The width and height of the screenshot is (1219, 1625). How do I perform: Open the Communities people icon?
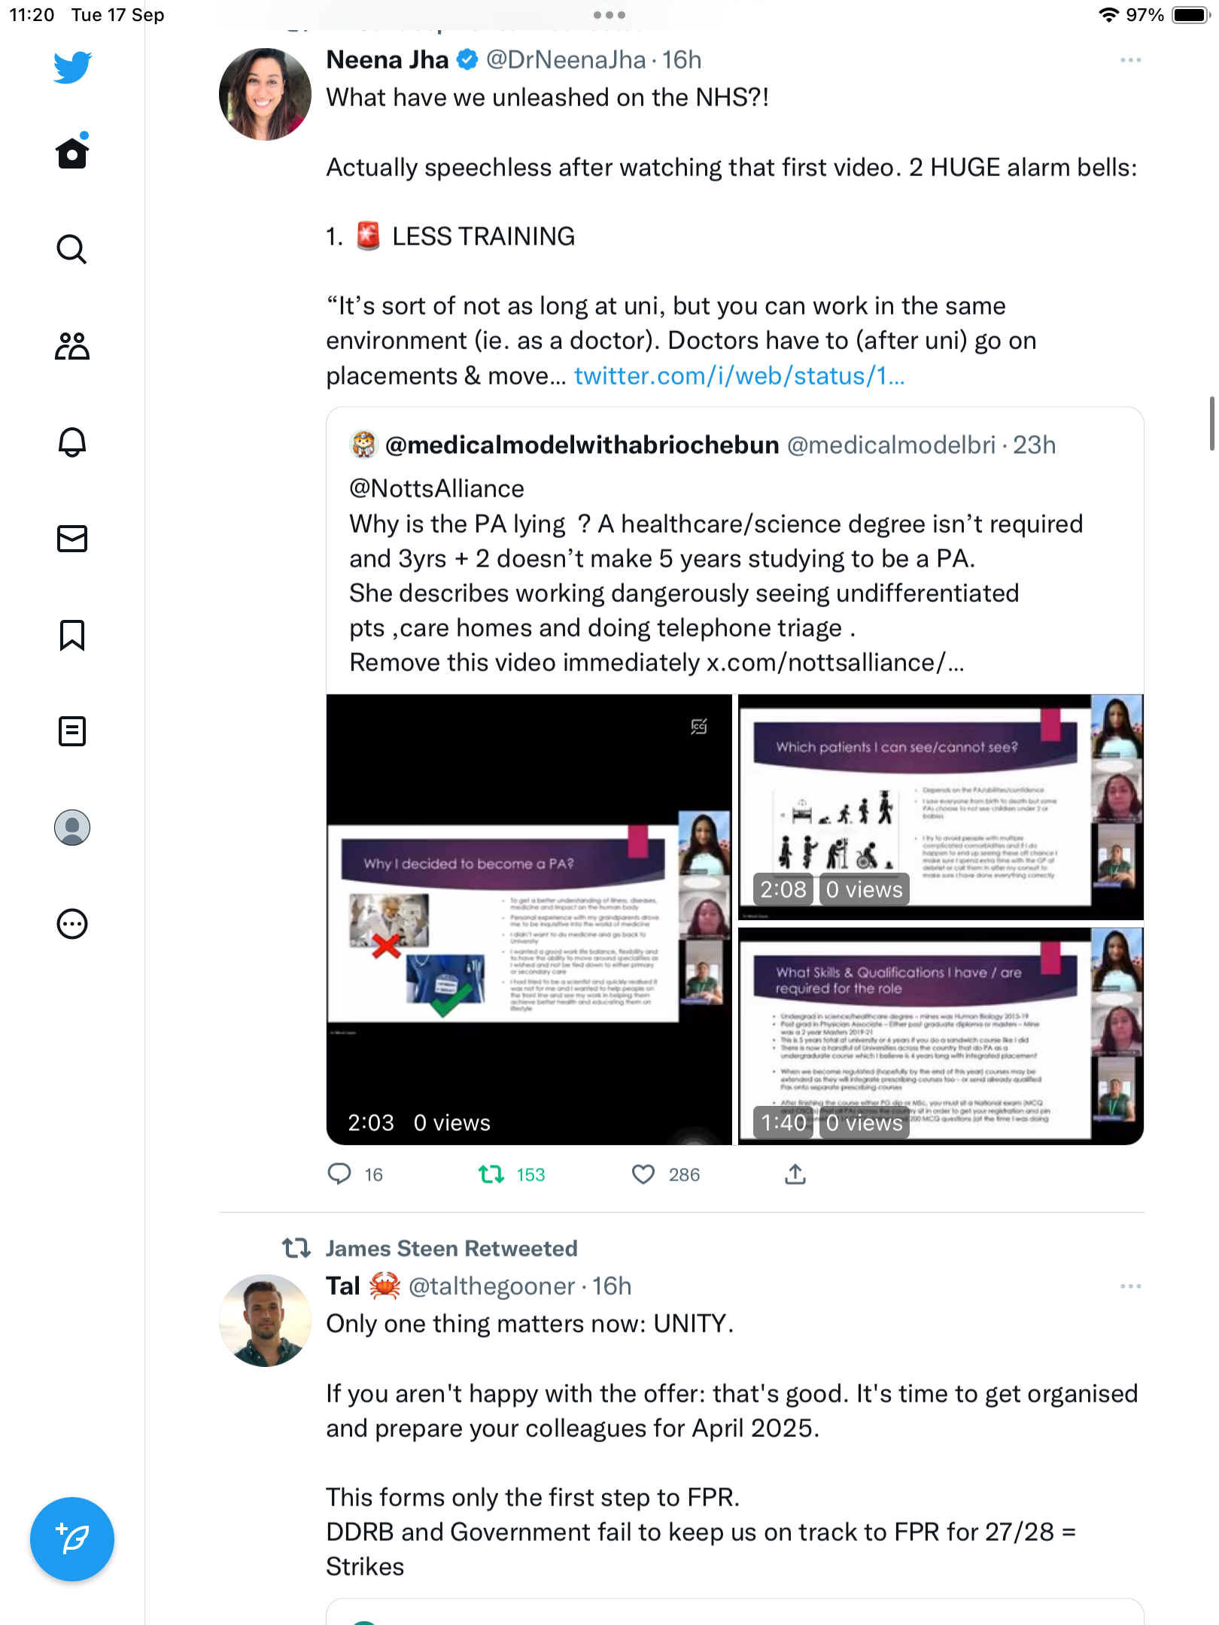coord(72,346)
